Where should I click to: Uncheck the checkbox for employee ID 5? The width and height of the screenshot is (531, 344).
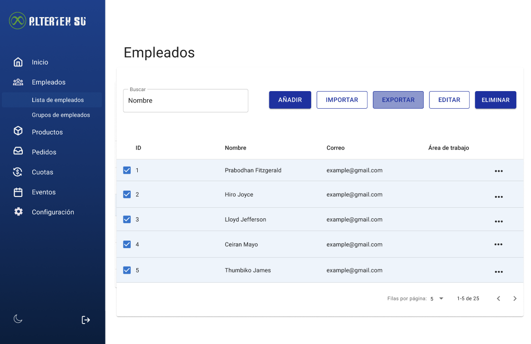[x=127, y=270]
